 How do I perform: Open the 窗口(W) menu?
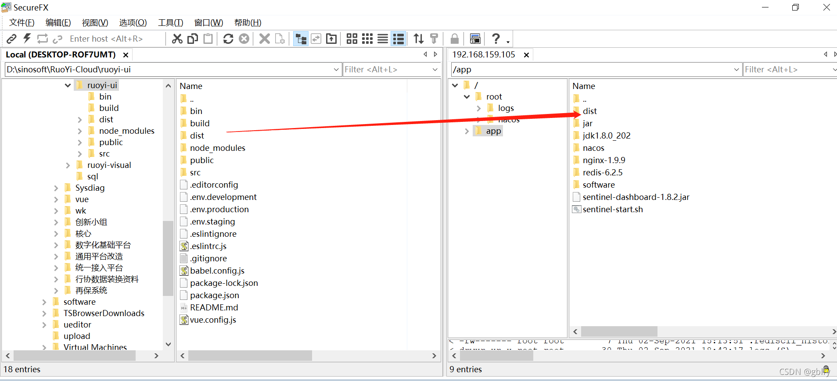pos(209,23)
